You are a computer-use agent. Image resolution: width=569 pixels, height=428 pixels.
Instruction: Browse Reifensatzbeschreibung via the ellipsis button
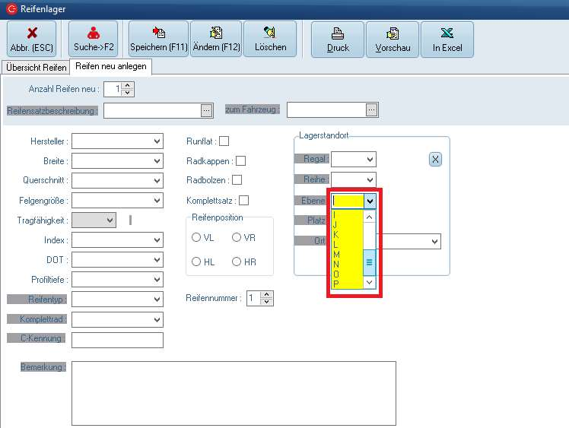coord(206,110)
